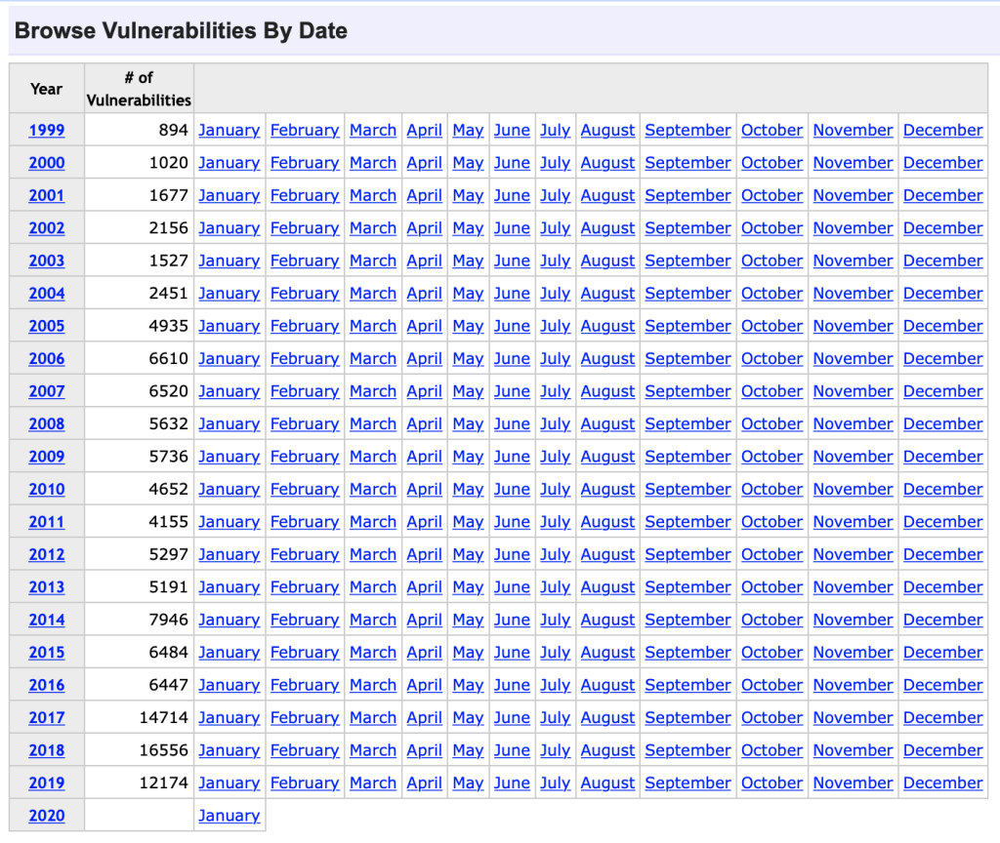
Task: Open July 2010 vulnerabilities
Action: pos(555,490)
